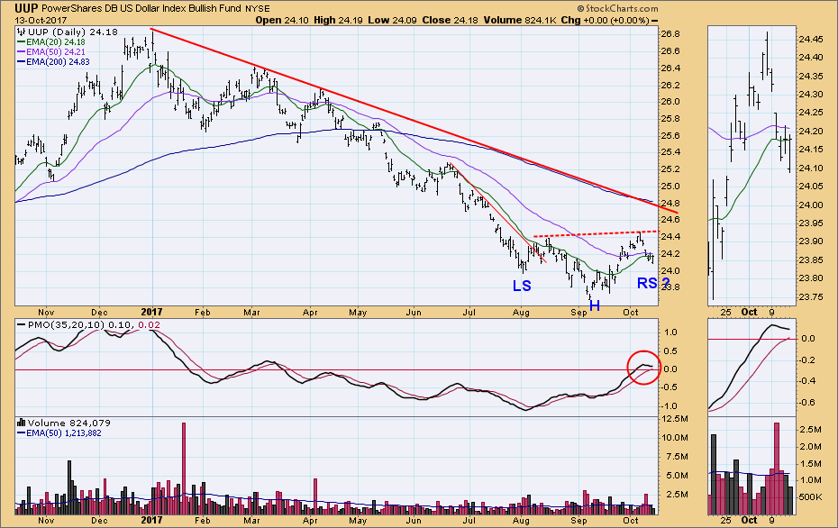
Task: Click the Low 24.09 value
Action: coord(393,21)
